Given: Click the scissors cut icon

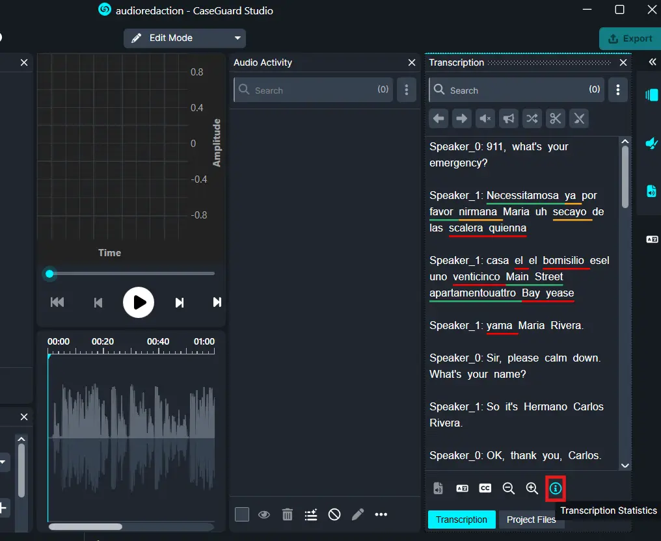Looking at the screenshot, I should (555, 118).
